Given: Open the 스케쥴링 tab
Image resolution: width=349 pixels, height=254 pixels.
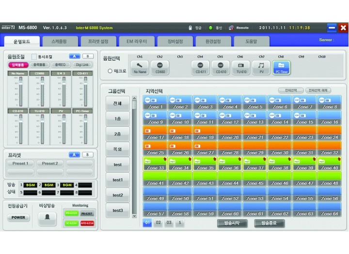Looking at the screenshot, I should tap(63, 42).
